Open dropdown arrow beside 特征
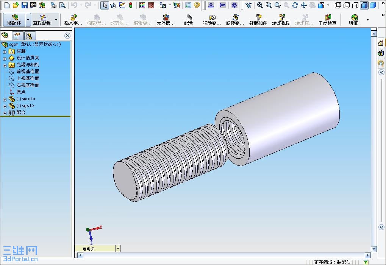This screenshot has height=265, width=386. [367, 20]
